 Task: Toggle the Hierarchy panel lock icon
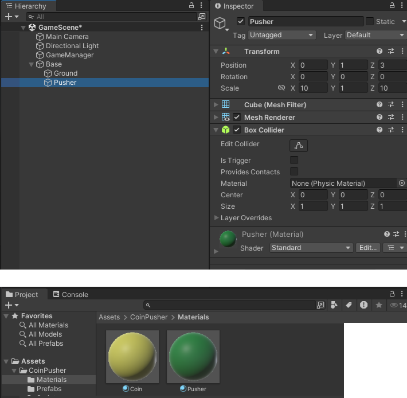(x=191, y=5)
